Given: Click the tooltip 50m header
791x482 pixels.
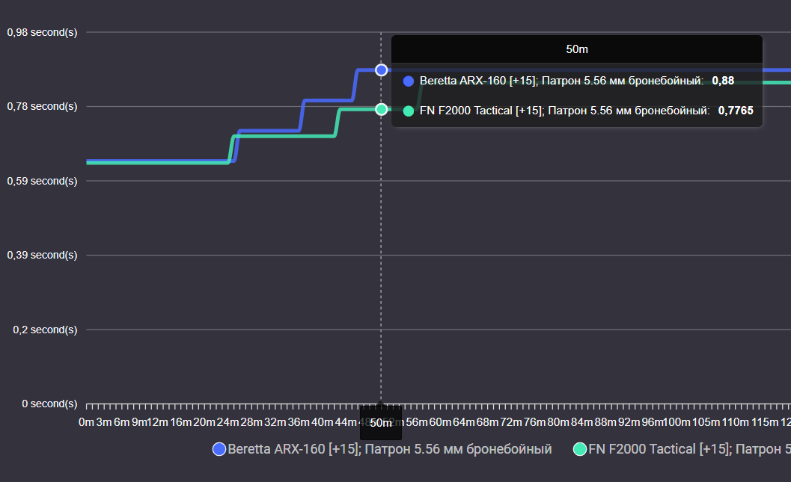Looking at the screenshot, I should pos(577,49).
